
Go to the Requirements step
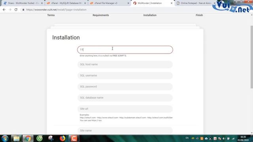pos(101,15)
